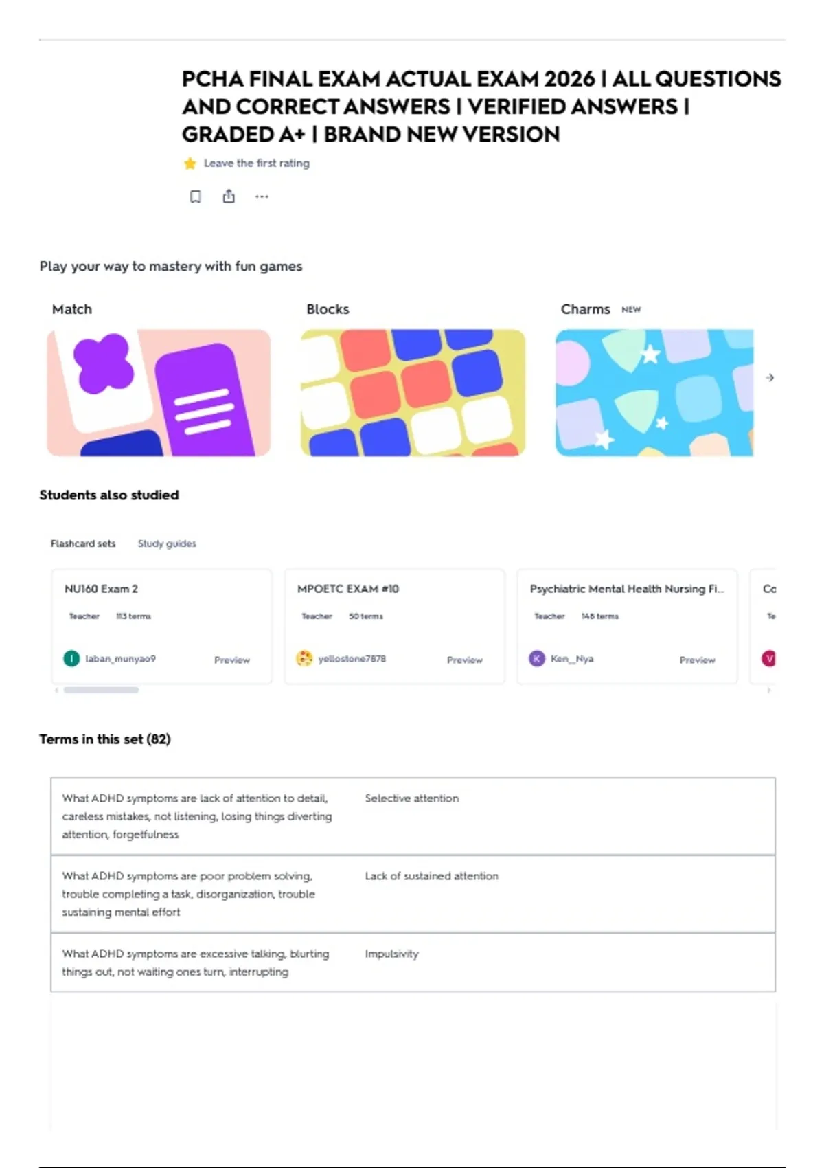Click Ken_Nya avatar icon
824x1168 pixels.
tap(537, 658)
